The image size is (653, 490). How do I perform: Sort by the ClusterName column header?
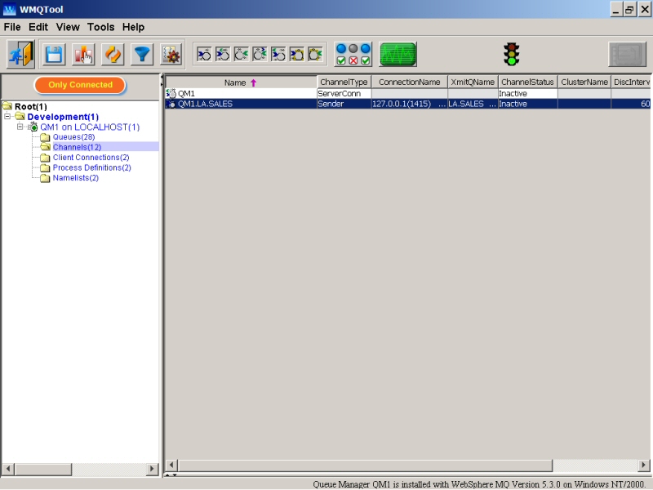[584, 82]
